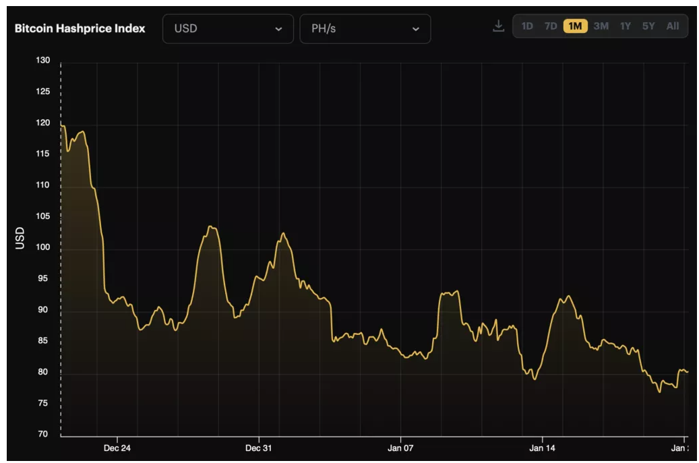Click the 130 y-axis tick label
This screenshot has height=463, width=699.
(x=42, y=61)
